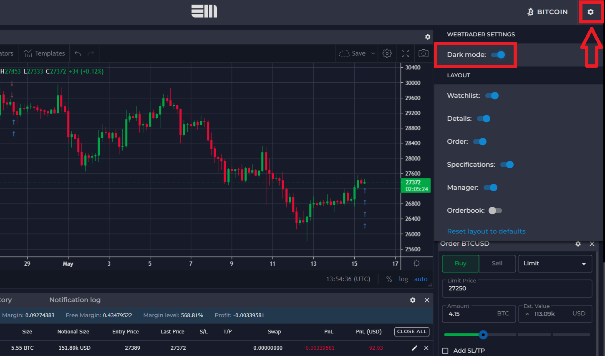
Task: Select the Buy order side
Action: click(x=461, y=264)
